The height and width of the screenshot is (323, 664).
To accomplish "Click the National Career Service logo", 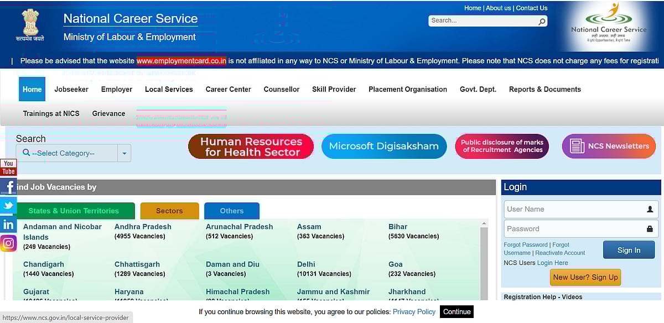I will [x=608, y=25].
